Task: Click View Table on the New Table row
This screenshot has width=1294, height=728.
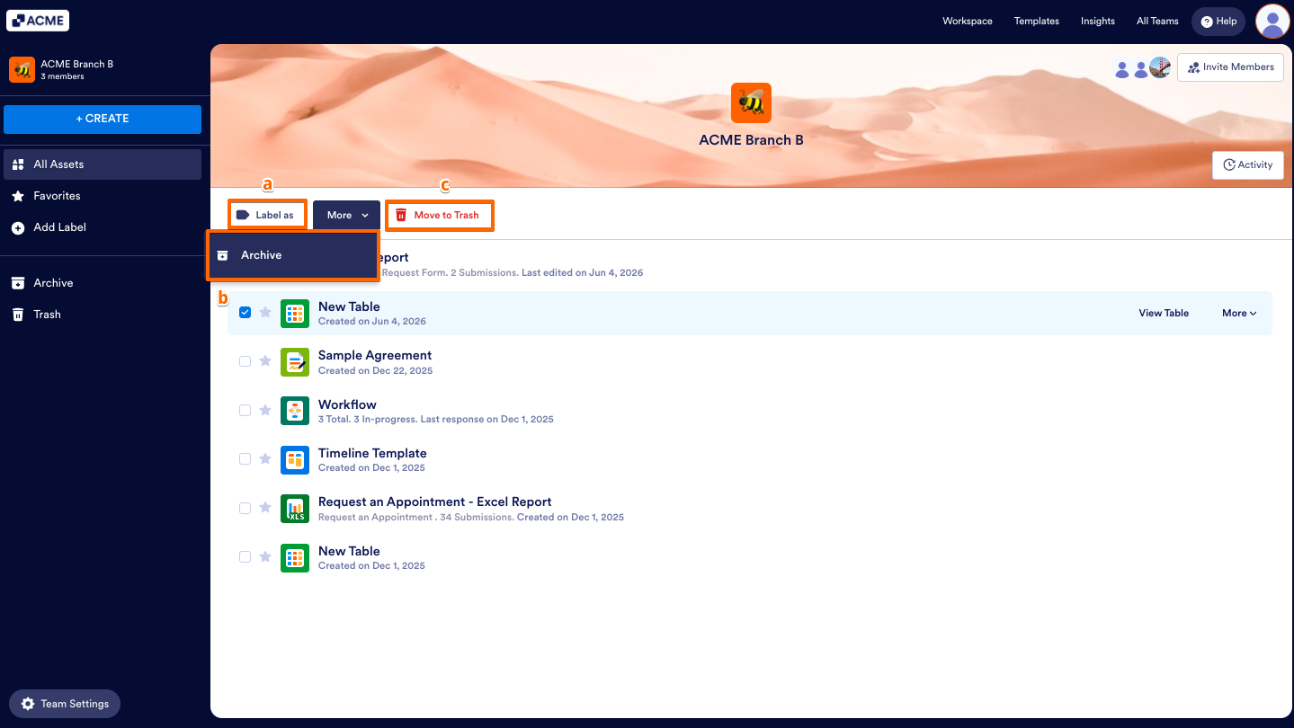Action: click(1164, 314)
